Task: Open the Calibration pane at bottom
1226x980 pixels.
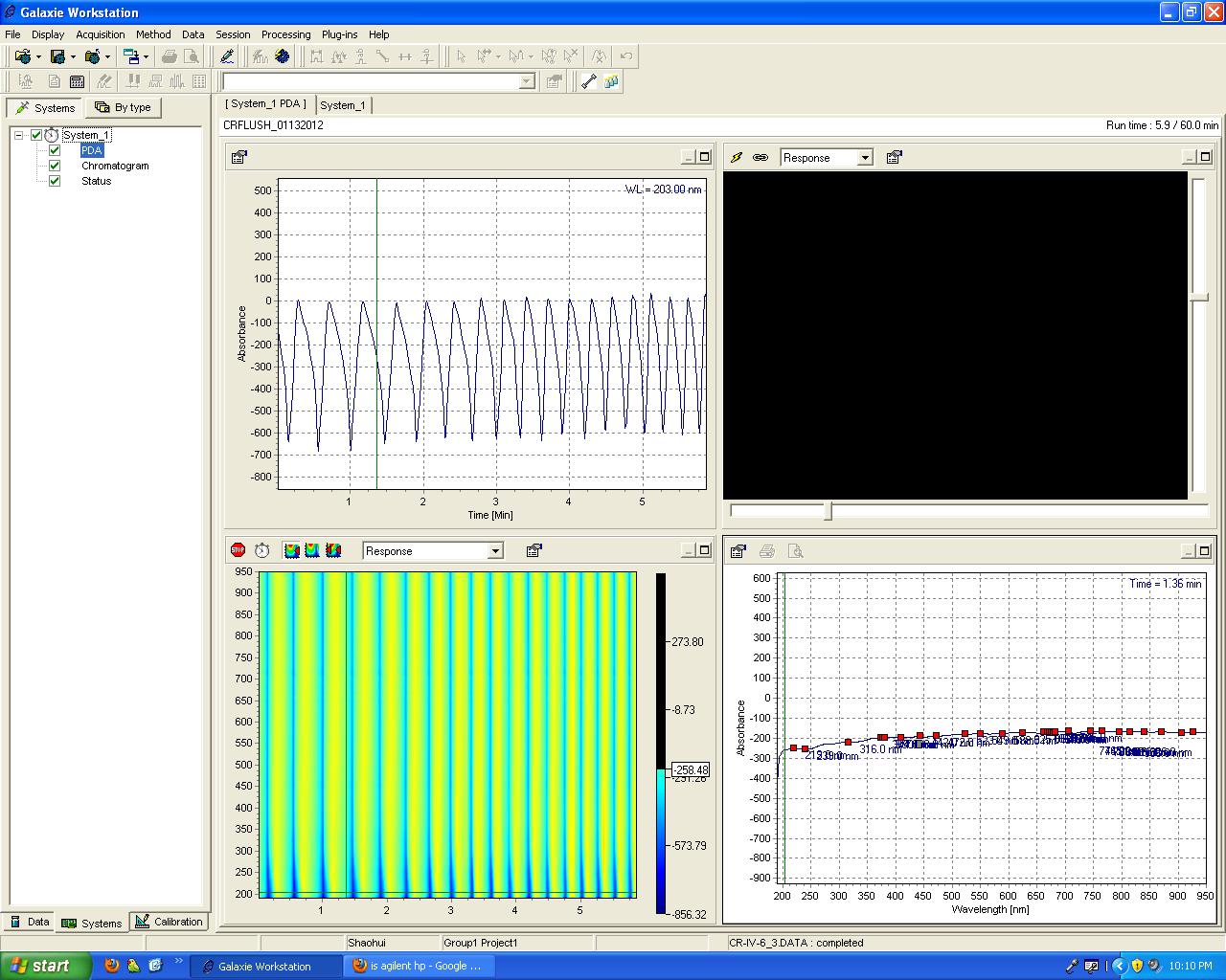Action: [x=169, y=922]
